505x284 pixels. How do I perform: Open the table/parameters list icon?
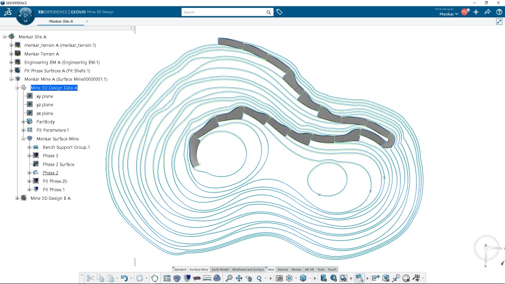(x=167, y=278)
